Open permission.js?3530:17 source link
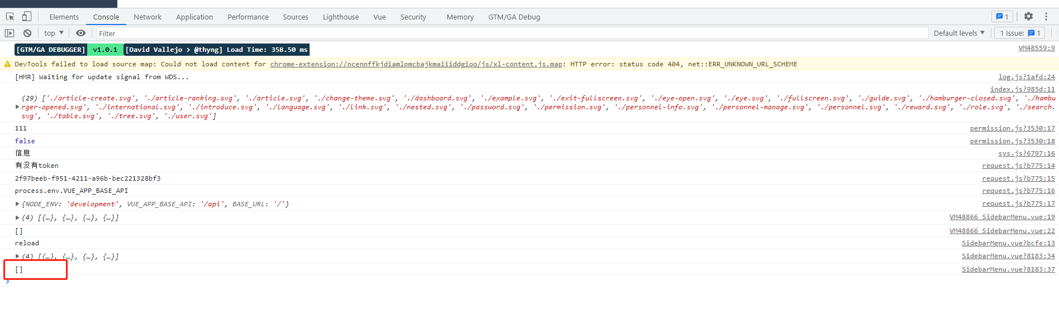The width and height of the screenshot is (1059, 315). [1012, 129]
